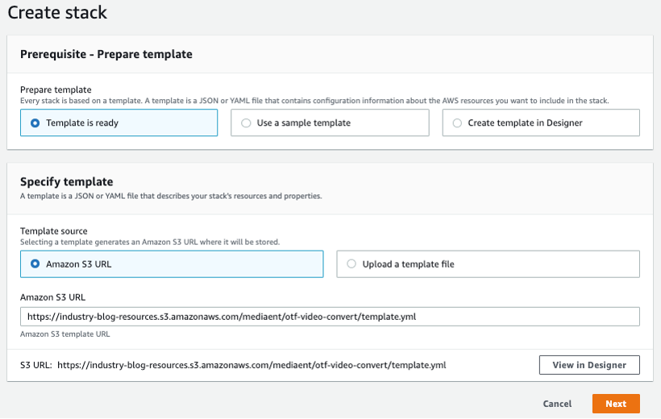
Task: Pick "Amazon S3 URL" as template source
Action: 35,263
